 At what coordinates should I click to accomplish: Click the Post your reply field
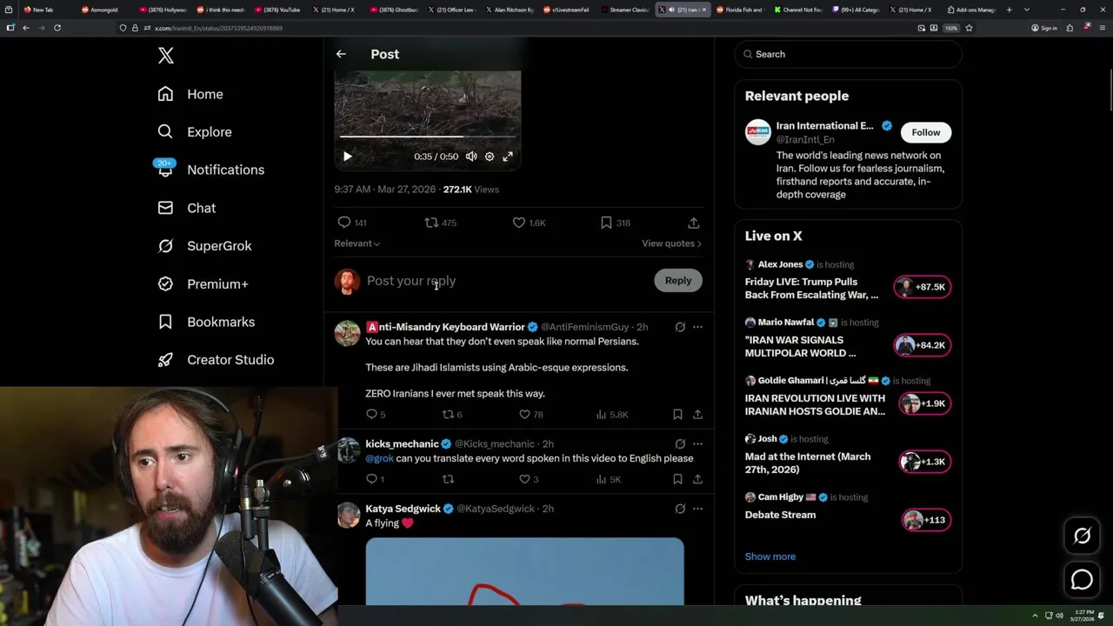pyautogui.click(x=504, y=281)
